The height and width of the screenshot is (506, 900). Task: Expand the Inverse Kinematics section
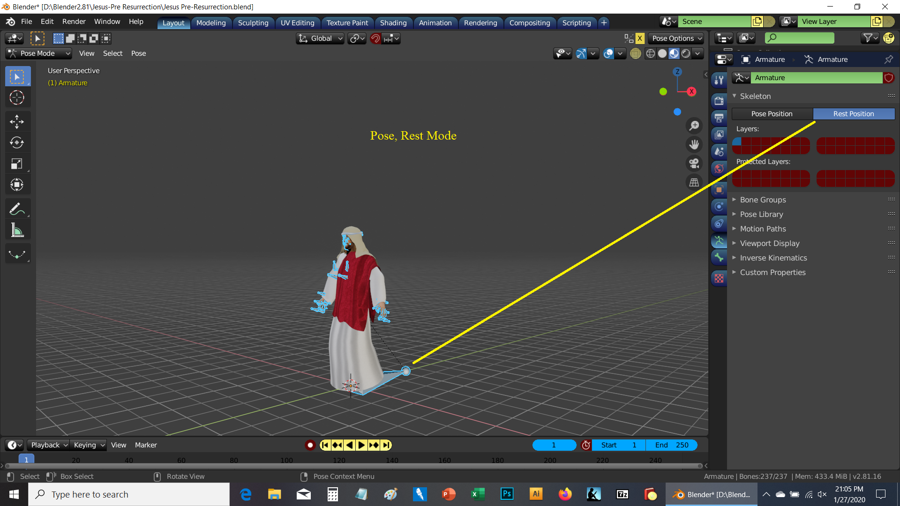point(773,258)
